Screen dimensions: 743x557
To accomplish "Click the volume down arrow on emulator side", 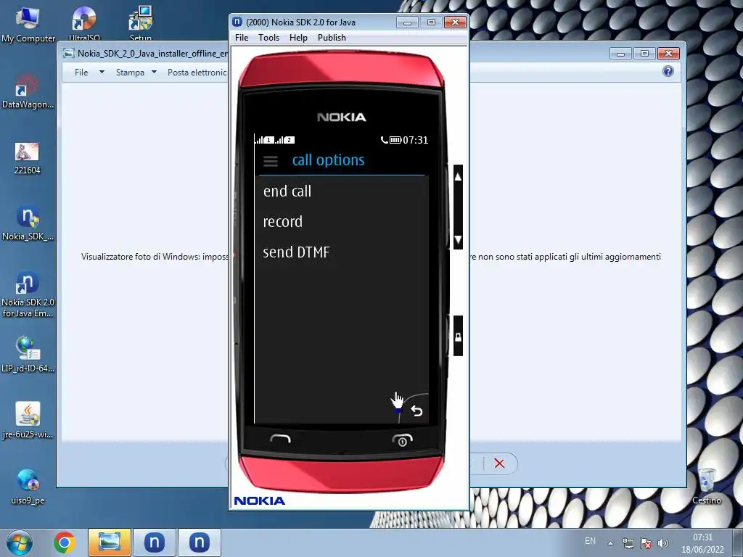I will click(x=458, y=239).
